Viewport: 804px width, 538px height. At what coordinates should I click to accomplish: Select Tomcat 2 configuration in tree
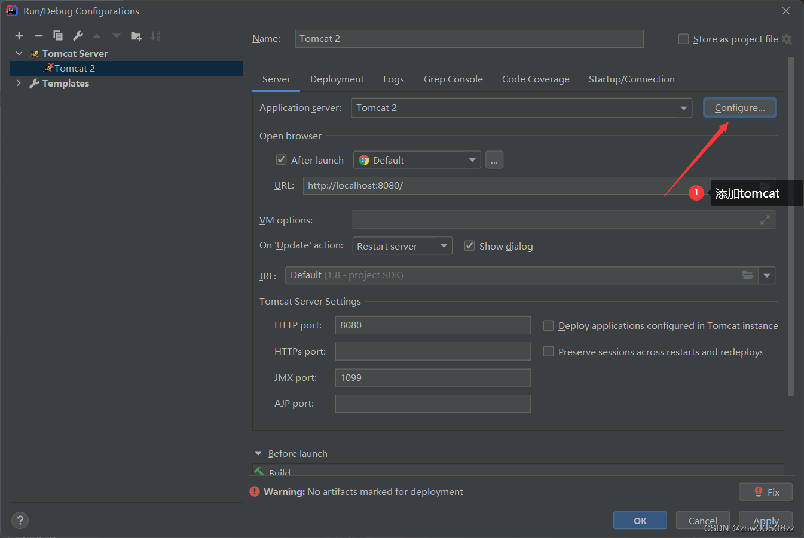126,68
